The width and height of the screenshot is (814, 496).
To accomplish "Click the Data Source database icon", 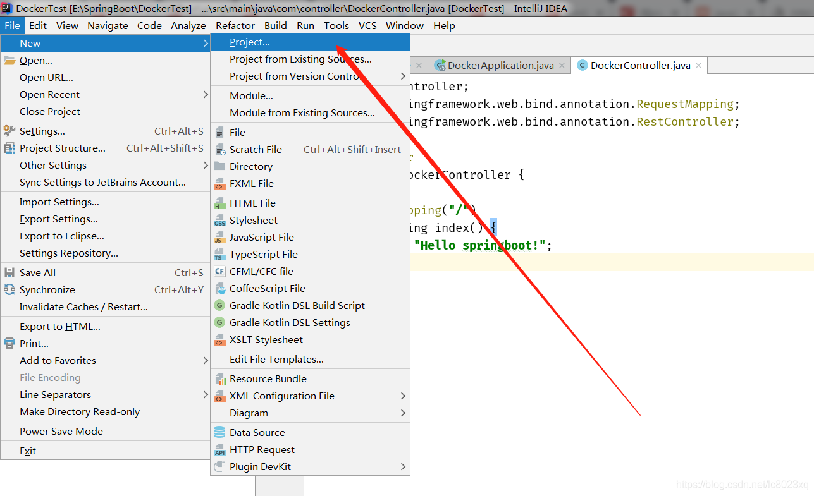I will pos(219,432).
